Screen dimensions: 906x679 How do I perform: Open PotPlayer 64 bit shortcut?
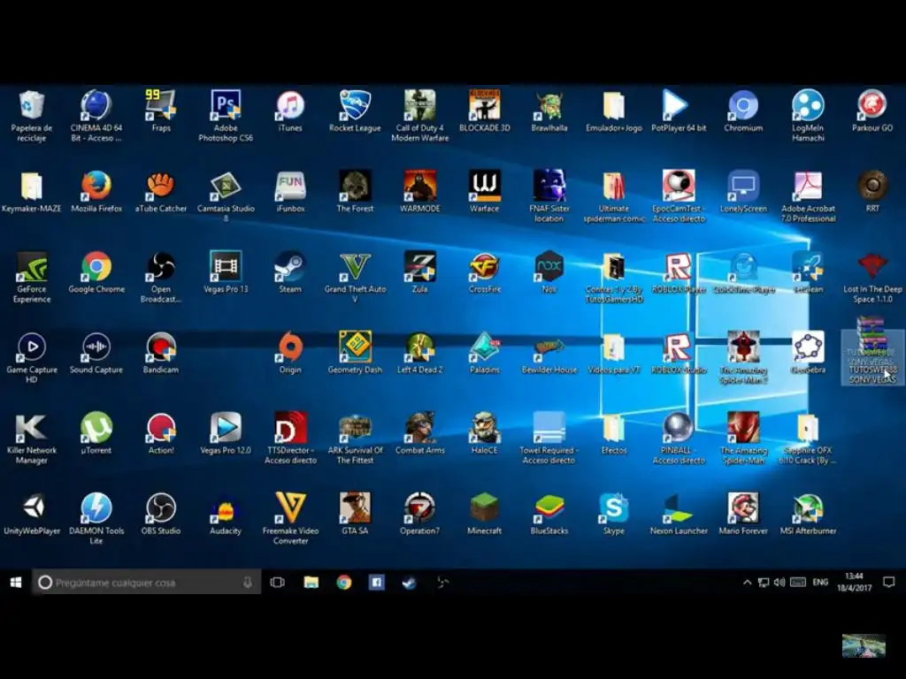679,105
